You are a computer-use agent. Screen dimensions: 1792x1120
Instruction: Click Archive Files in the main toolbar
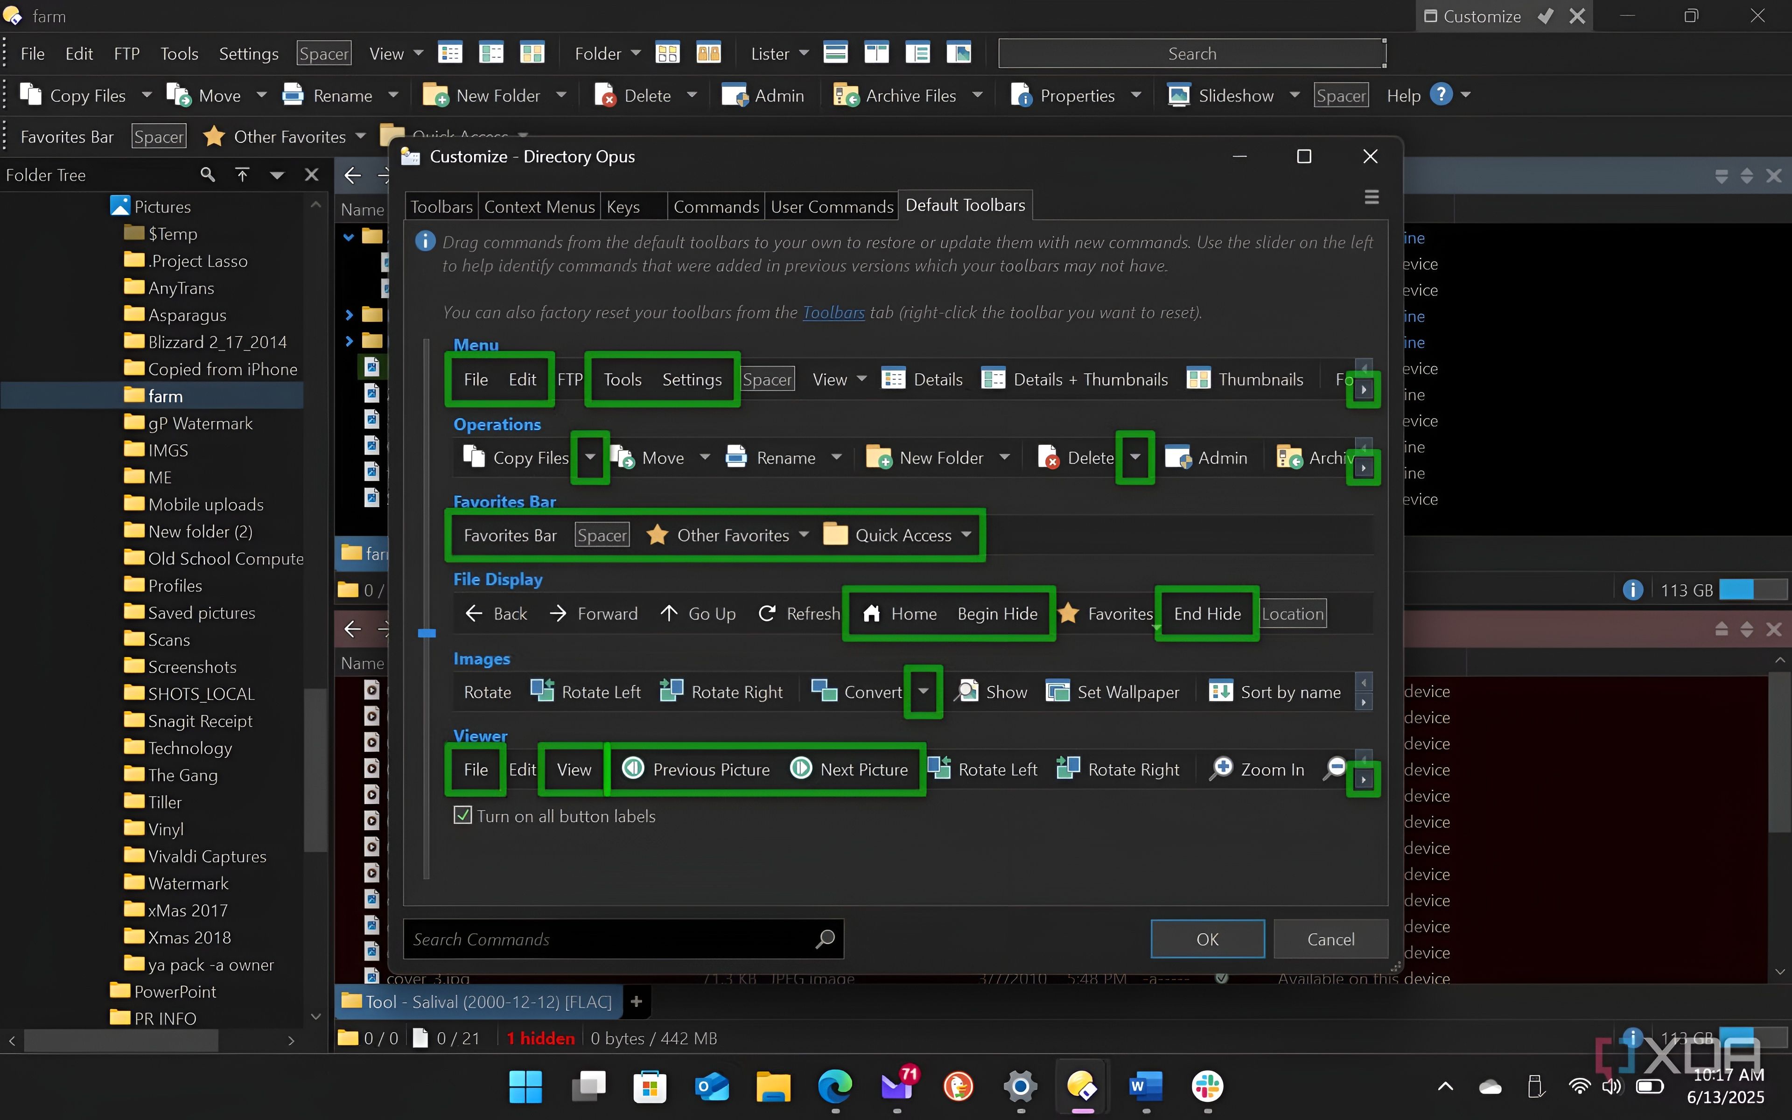895,96
